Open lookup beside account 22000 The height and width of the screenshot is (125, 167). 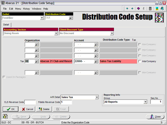coord(96,61)
